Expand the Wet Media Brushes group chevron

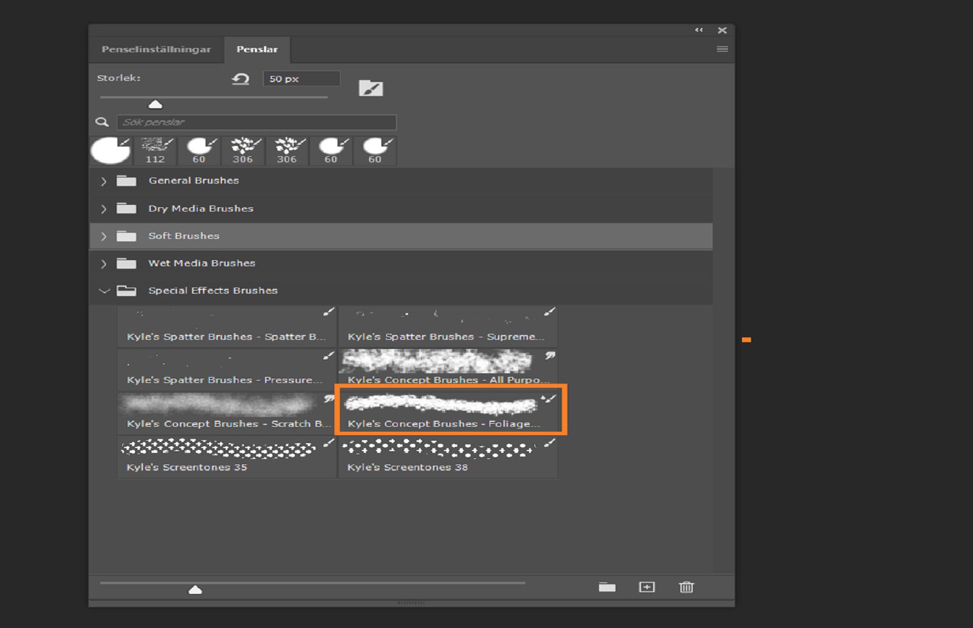pyautogui.click(x=103, y=264)
